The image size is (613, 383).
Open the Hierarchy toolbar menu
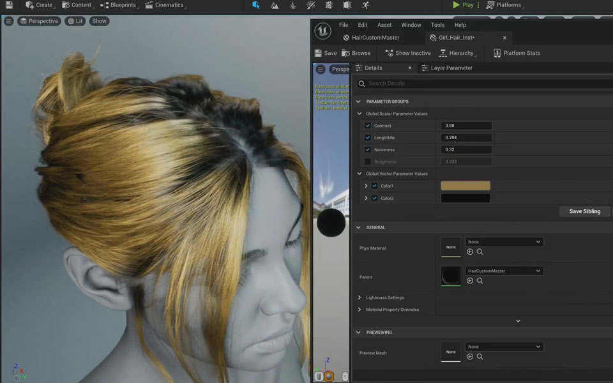coord(457,53)
